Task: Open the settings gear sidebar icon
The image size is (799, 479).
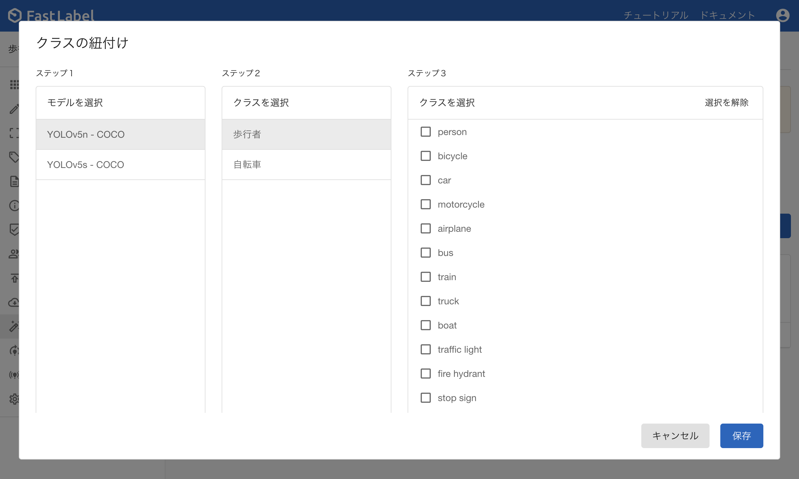Action: coord(14,399)
